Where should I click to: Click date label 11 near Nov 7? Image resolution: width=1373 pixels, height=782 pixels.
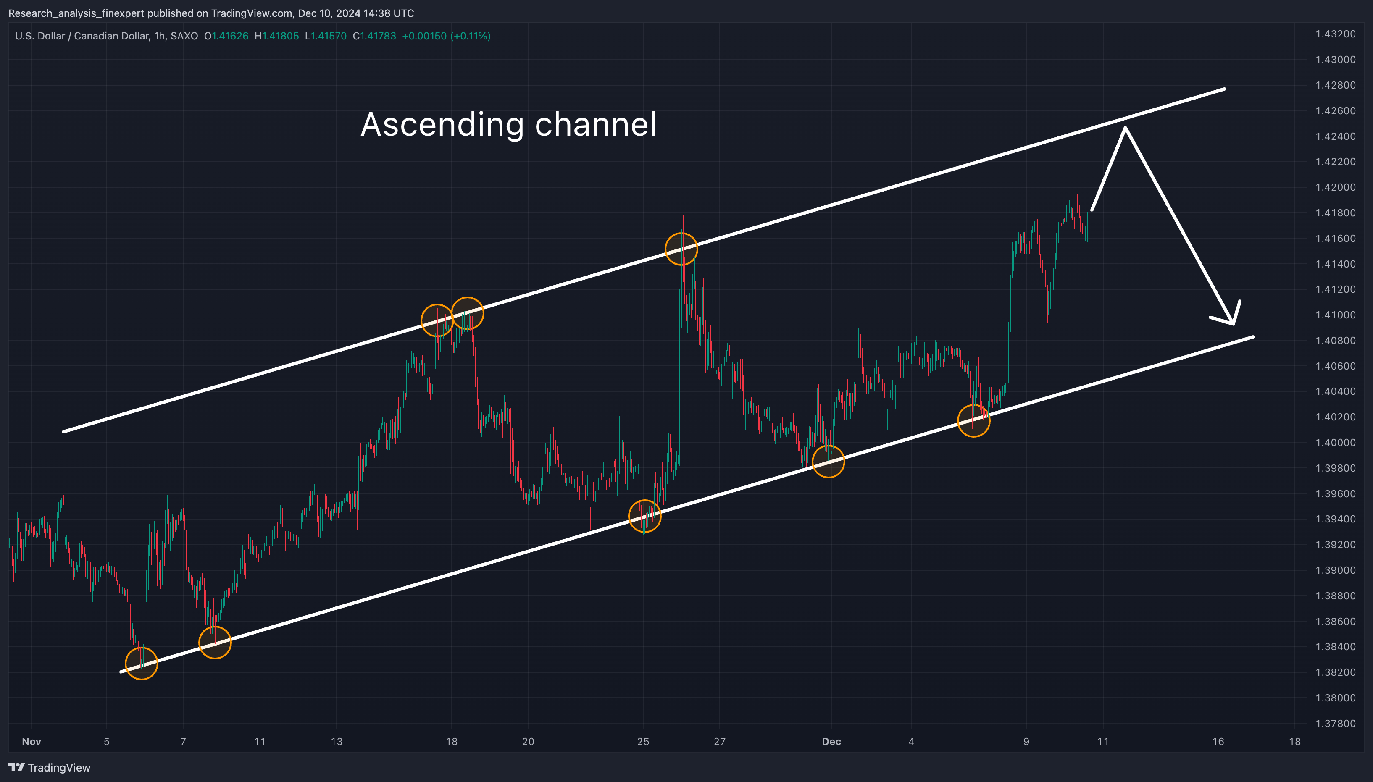point(260,742)
